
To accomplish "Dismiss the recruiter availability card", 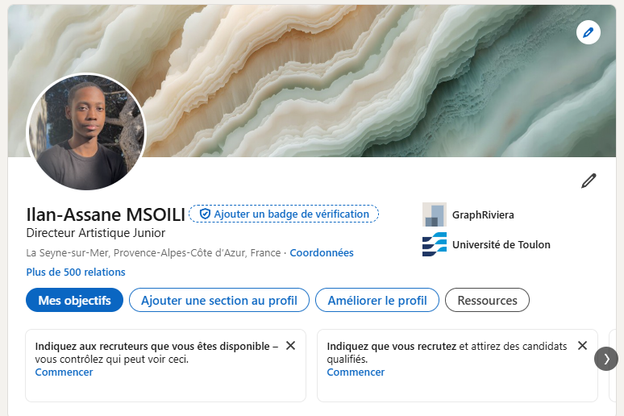I will tap(290, 346).
